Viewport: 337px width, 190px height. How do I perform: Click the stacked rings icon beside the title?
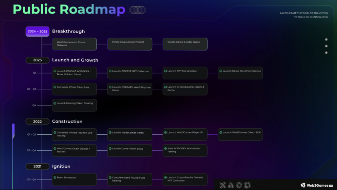tap(138, 10)
